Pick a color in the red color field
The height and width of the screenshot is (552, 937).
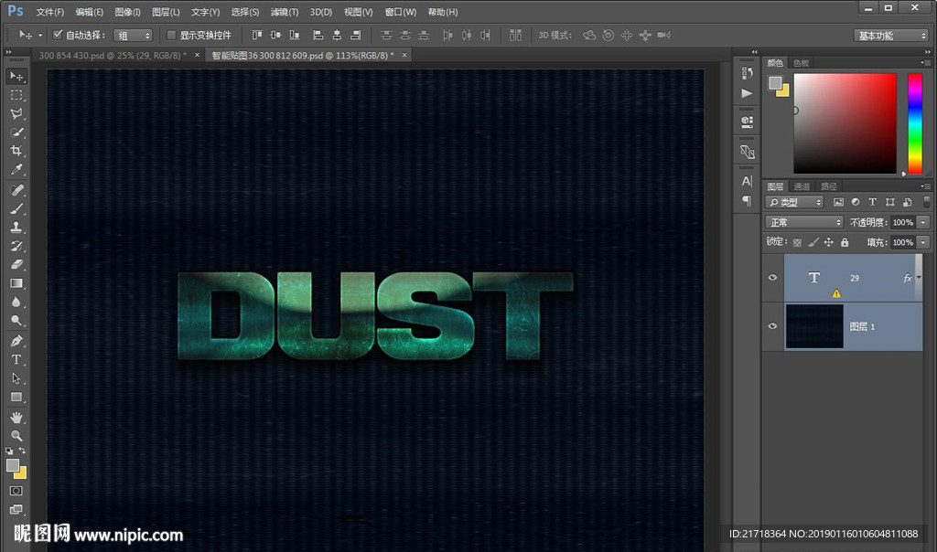(x=845, y=123)
